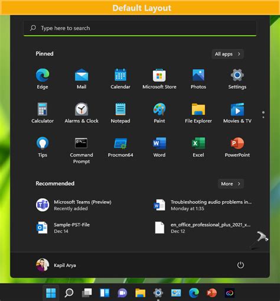Open Word from pinned apps
This screenshot has width=280, height=301.
(x=159, y=147)
